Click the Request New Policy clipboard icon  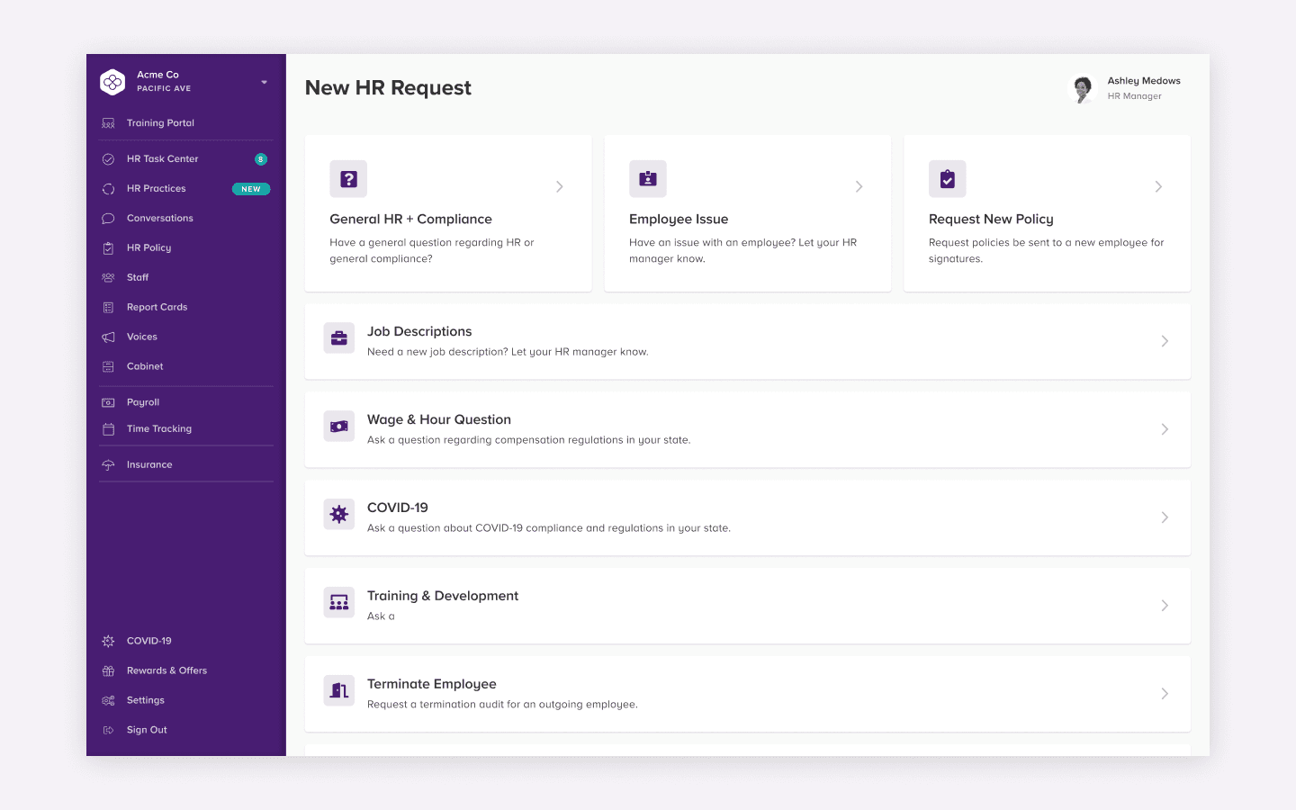point(947,179)
